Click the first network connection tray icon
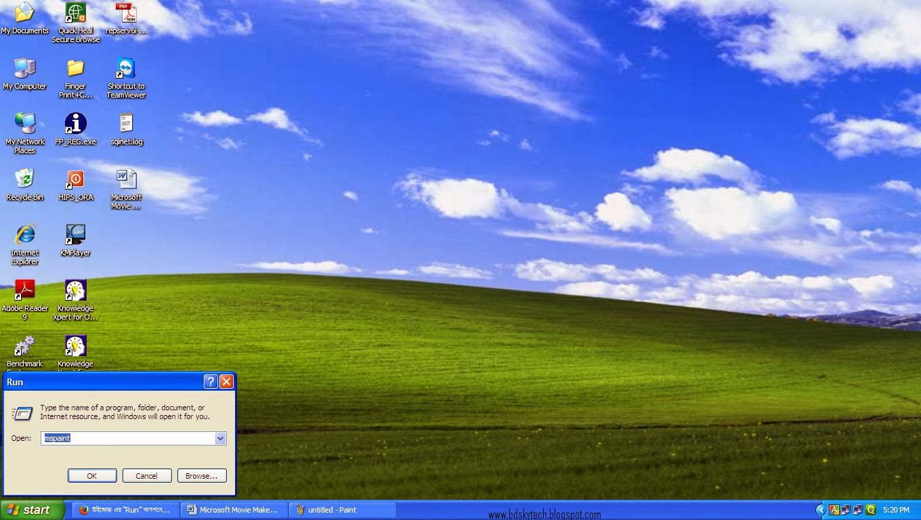The image size is (921, 520). coord(846,510)
